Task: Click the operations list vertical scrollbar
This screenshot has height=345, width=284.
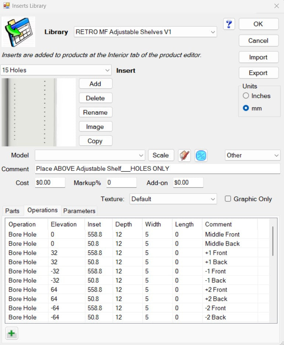Action: [x=273, y=241]
